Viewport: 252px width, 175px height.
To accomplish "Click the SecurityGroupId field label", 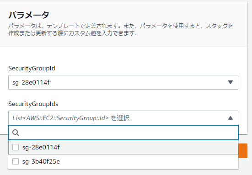I will (32, 69).
